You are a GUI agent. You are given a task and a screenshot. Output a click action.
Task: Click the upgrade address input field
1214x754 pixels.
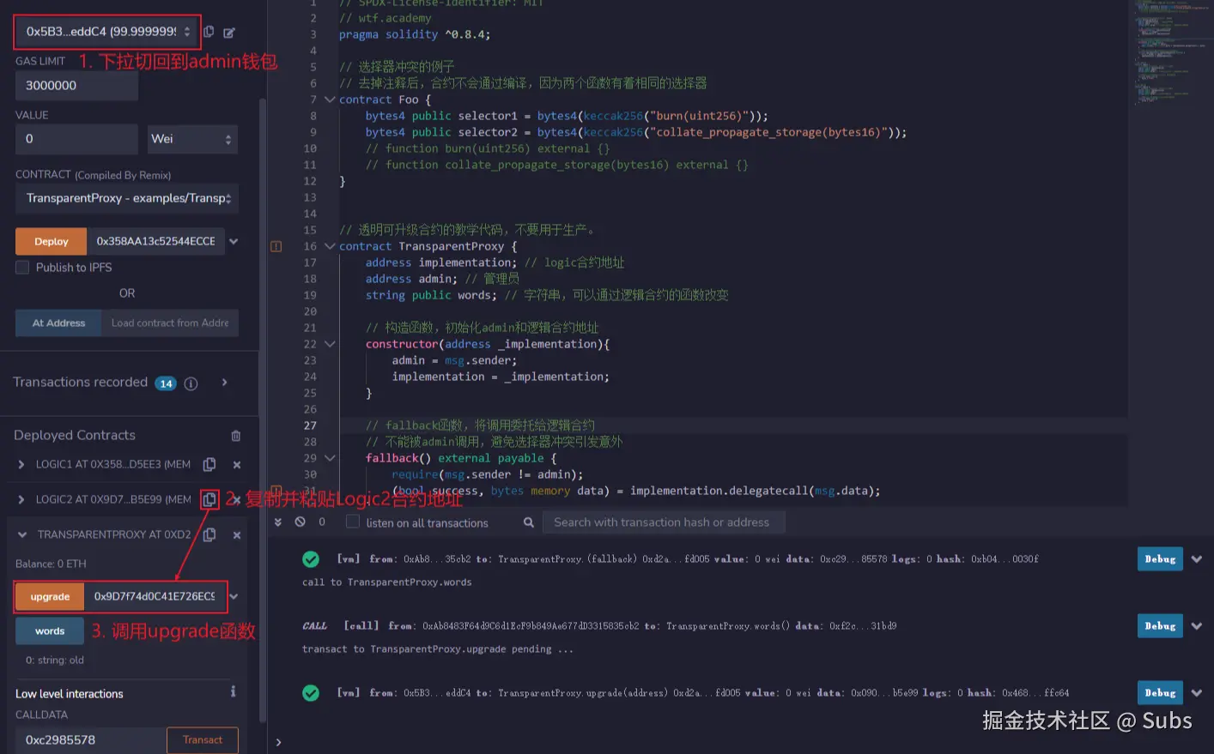tap(155, 596)
